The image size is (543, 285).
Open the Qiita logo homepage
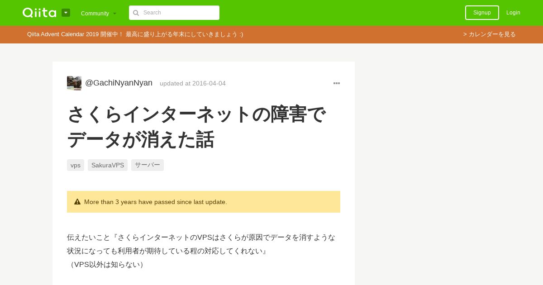pyautogui.click(x=39, y=13)
